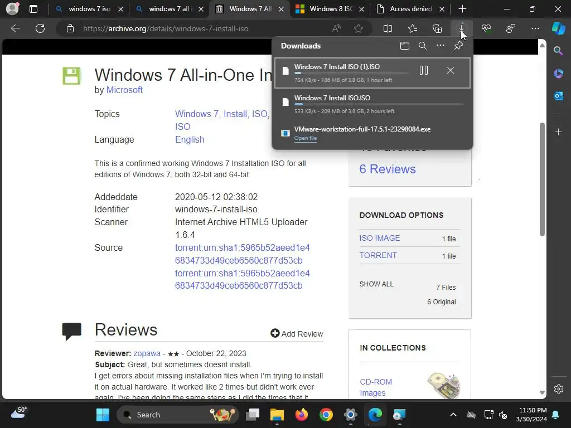Open the Windows Start menu
The height and width of the screenshot is (428, 571).
[103, 415]
